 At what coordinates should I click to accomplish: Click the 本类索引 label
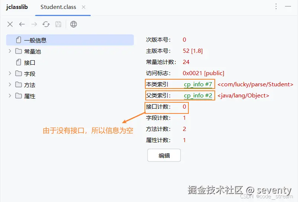(157, 84)
